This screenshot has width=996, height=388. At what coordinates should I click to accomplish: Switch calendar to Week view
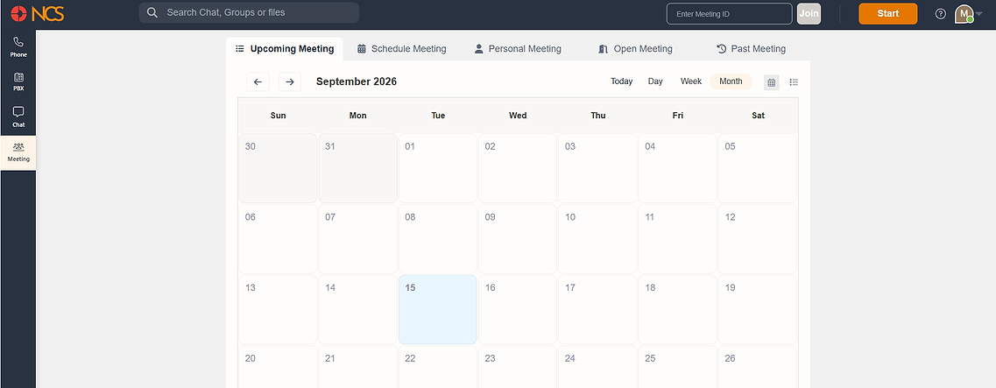691,81
